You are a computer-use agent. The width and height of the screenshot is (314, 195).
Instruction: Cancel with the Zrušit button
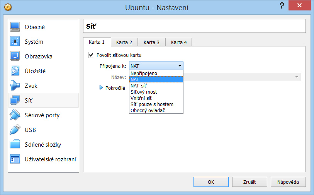click(250, 182)
